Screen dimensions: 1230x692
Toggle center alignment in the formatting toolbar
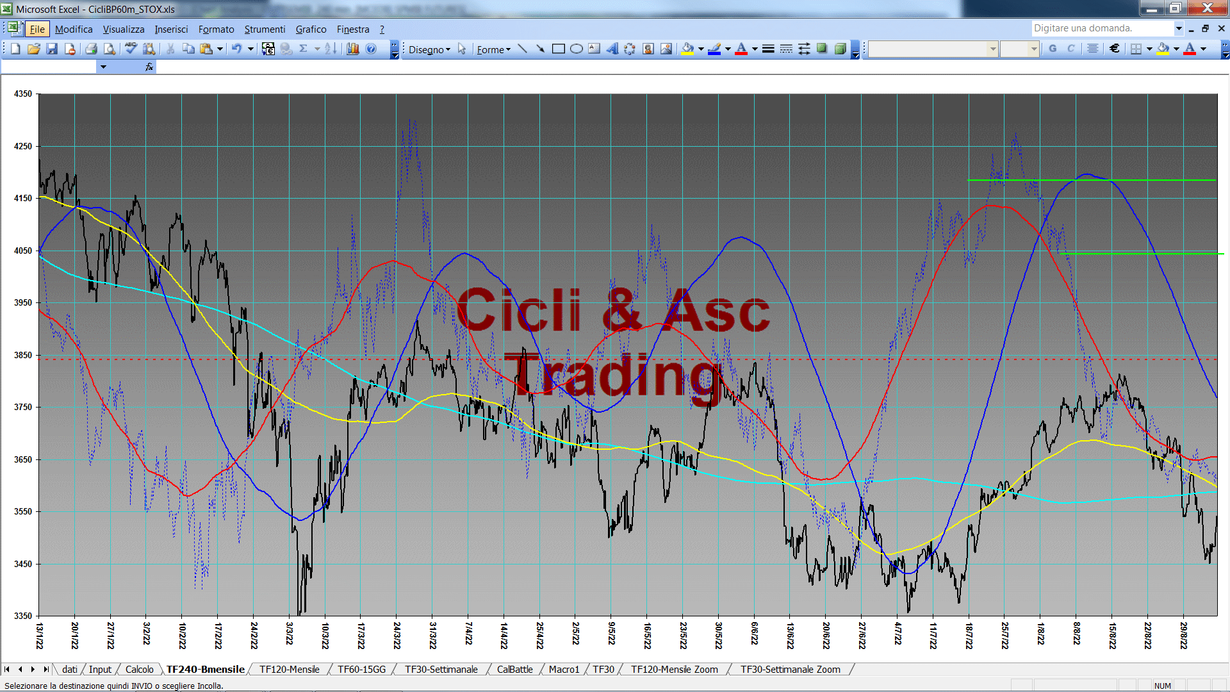tap(1093, 49)
